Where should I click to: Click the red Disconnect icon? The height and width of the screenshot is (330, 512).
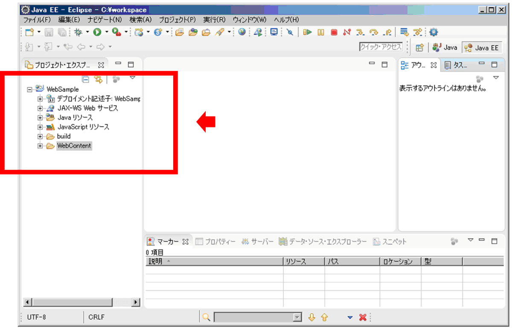pos(347,32)
